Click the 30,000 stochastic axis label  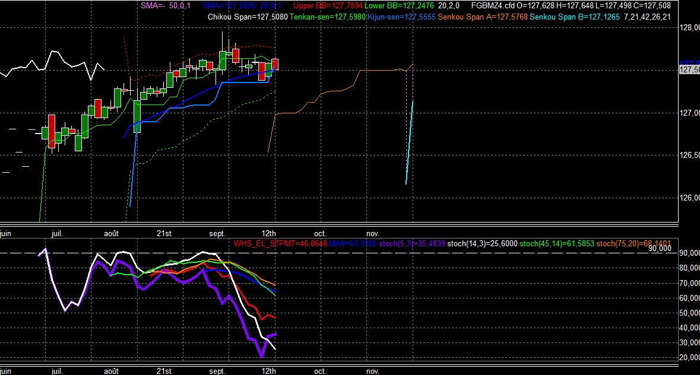(x=689, y=342)
